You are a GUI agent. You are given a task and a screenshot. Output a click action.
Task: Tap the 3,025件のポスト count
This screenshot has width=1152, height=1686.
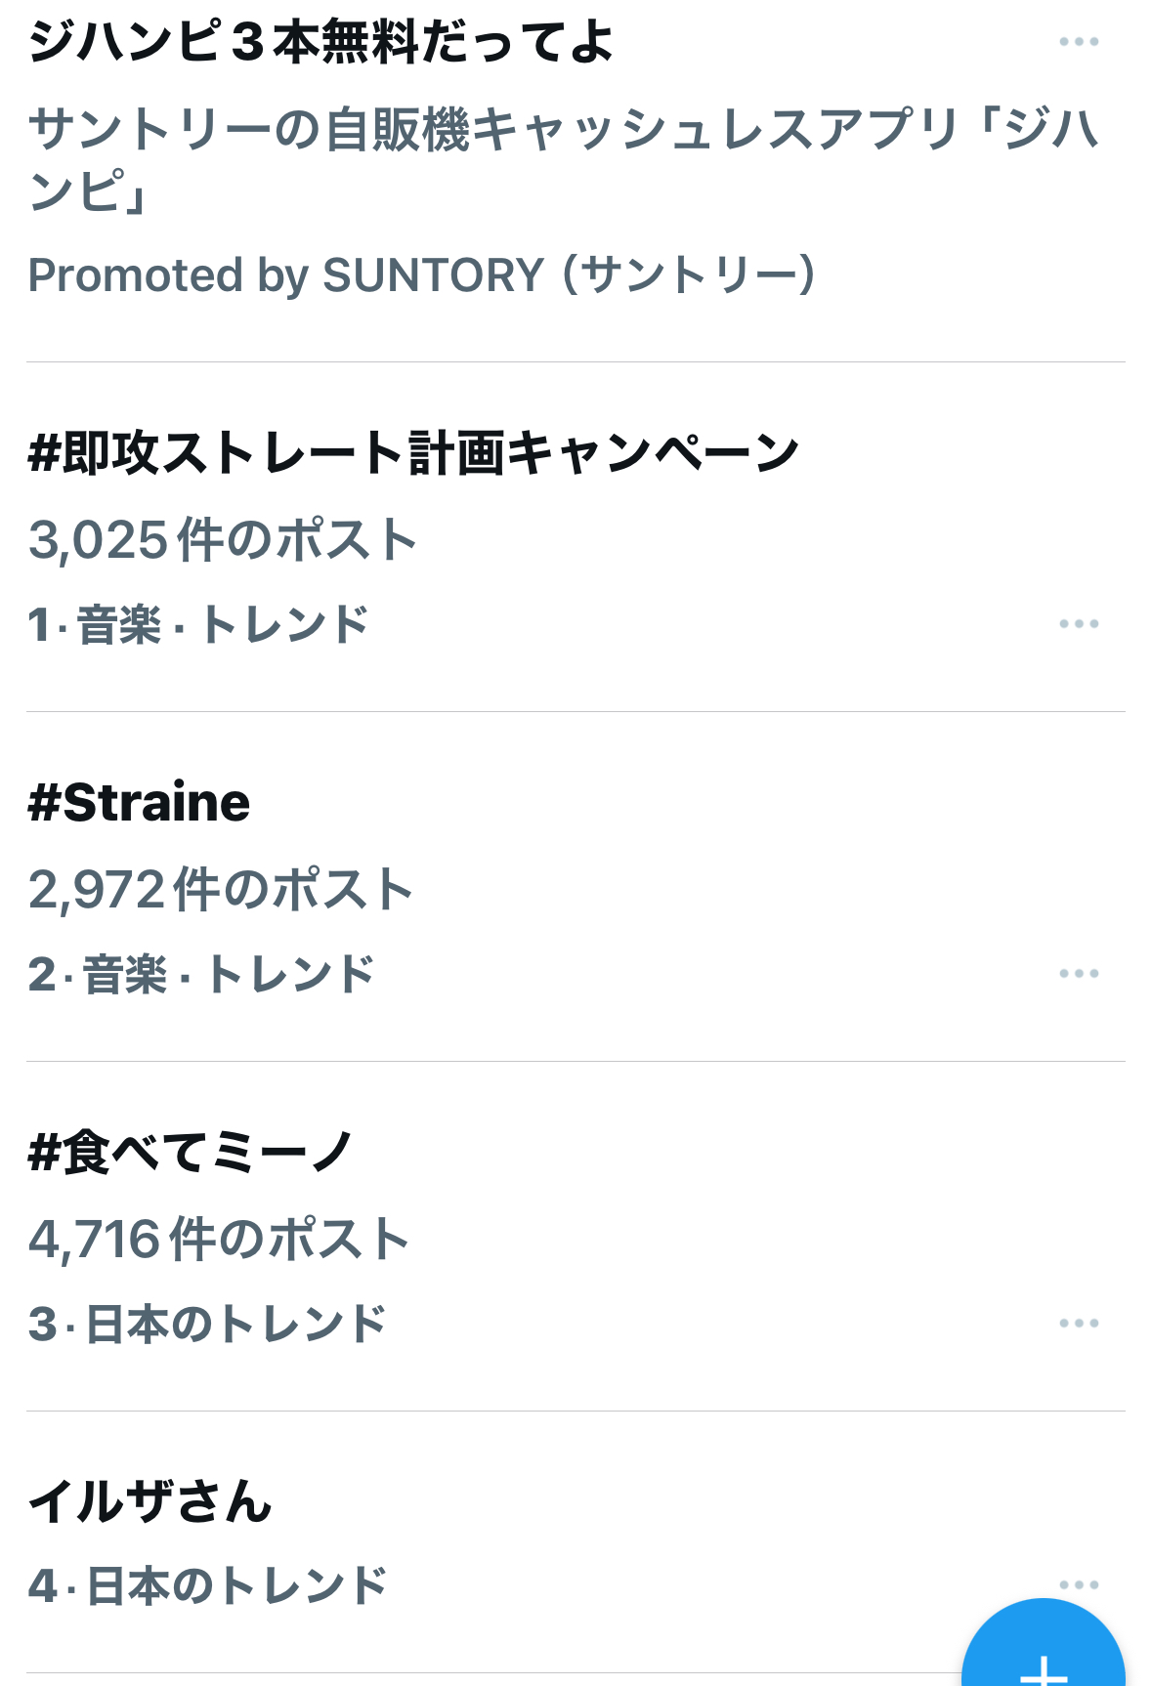pos(223,540)
